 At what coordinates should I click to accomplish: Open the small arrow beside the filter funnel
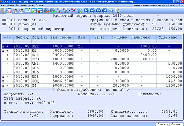pyautogui.click(x=69, y=11)
